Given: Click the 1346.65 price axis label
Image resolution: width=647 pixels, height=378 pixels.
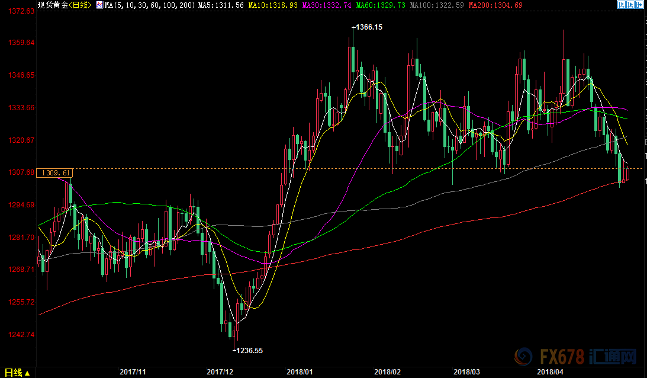Looking at the screenshot, I should click(21, 75).
